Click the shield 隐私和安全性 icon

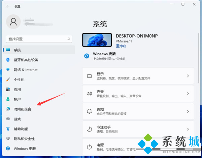[x=8, y=139]
